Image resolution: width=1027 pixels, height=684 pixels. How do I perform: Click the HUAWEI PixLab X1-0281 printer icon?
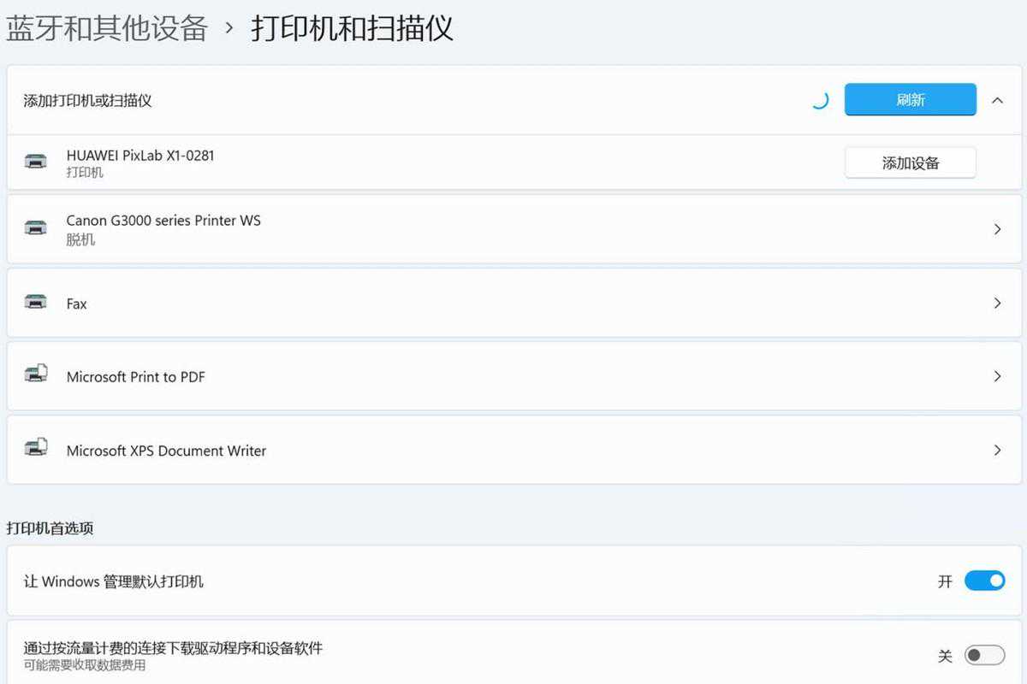click(x=36, y=162)
